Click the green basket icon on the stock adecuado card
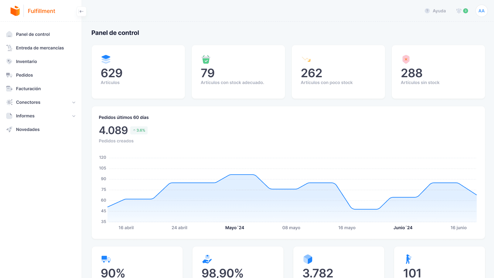 tap(206, 59)
